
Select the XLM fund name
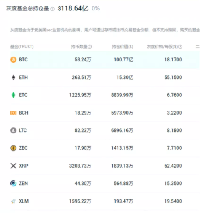[x=24, y=201]
